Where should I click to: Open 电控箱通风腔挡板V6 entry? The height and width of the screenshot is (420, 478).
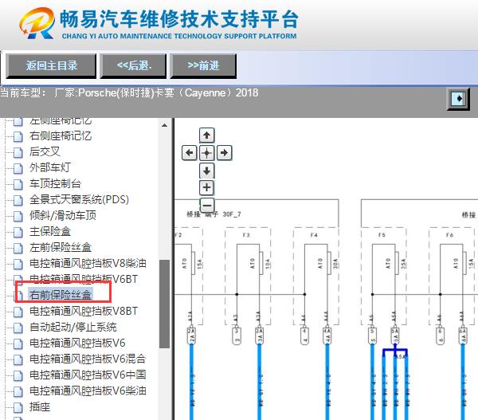(x=77, y=343)
